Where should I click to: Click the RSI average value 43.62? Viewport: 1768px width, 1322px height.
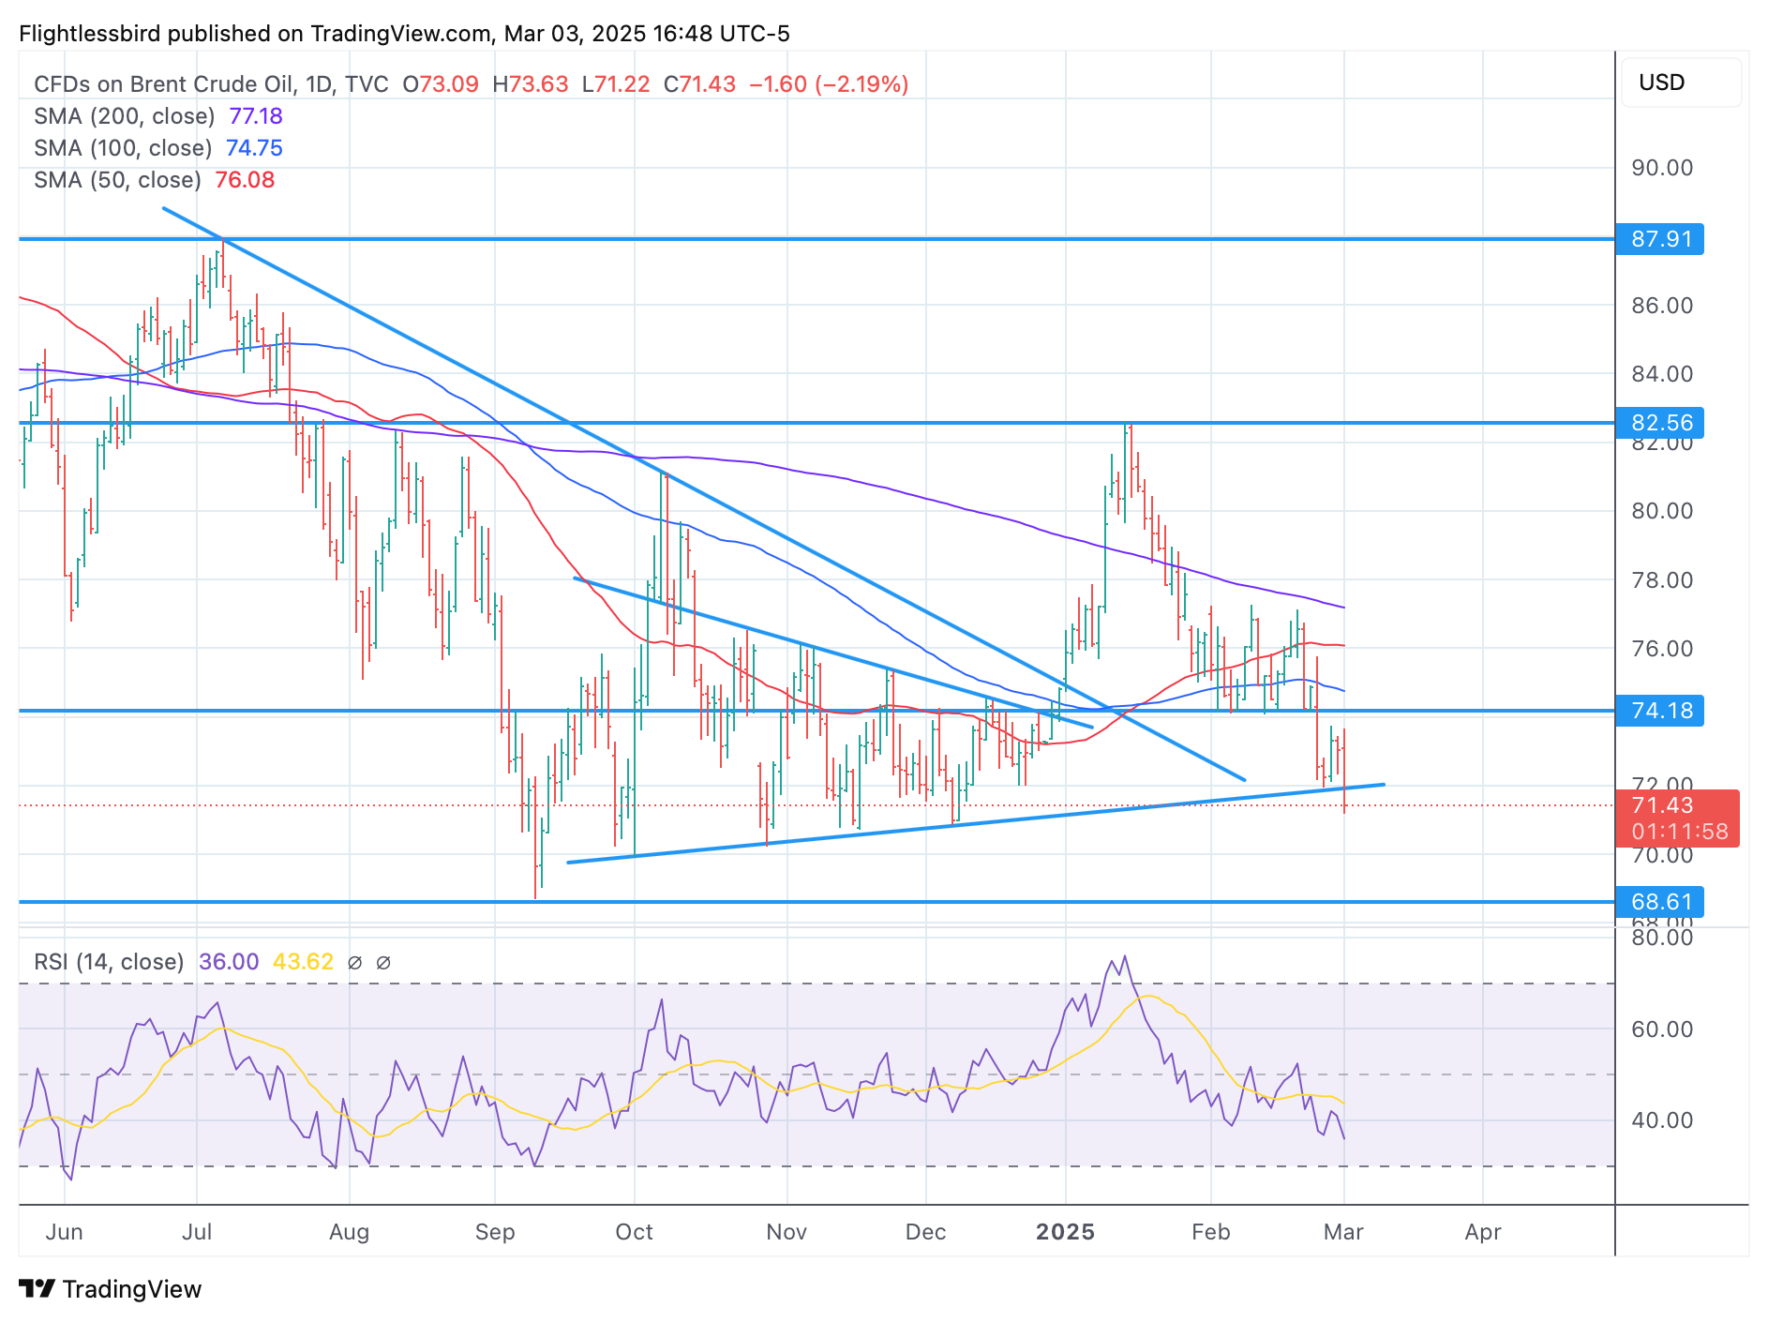click(303, 962)
